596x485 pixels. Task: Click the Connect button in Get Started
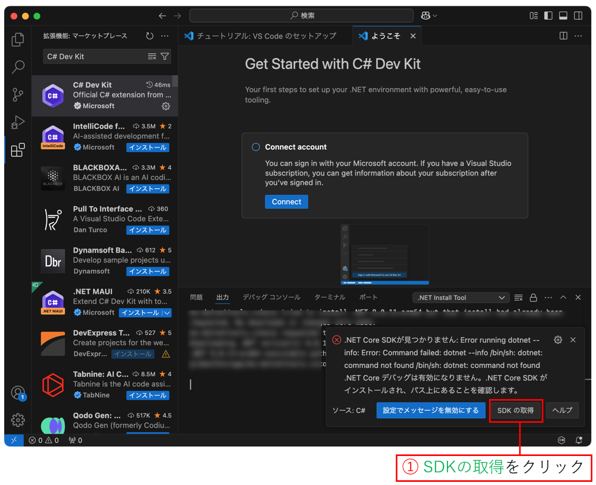tap(286, 201)
